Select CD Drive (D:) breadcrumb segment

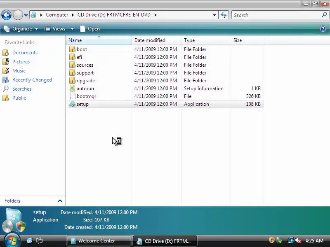click(114, 15)
